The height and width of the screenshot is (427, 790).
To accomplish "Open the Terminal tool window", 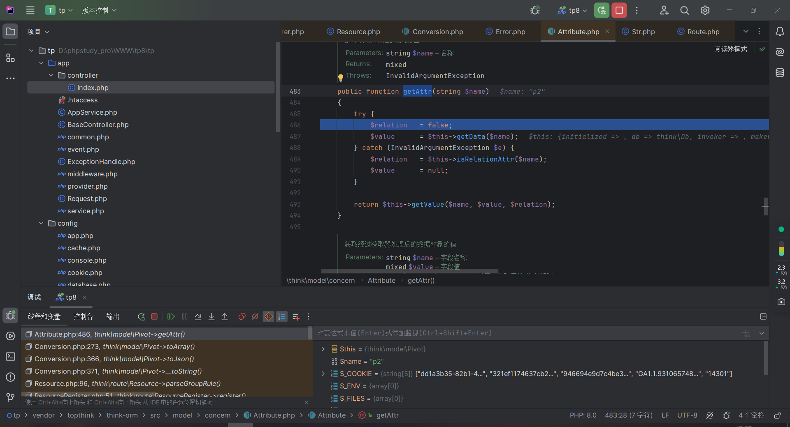I will click(x=11, y=356).
